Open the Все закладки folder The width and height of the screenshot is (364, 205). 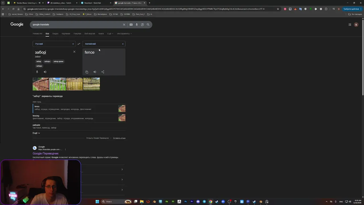tap(355, 14)
